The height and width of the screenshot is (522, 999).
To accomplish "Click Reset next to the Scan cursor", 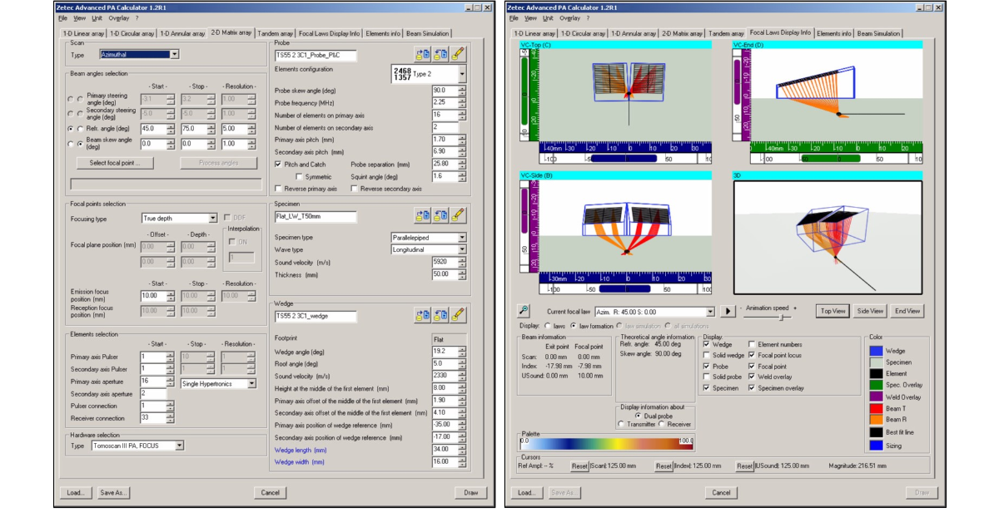I will click(580, 466).
